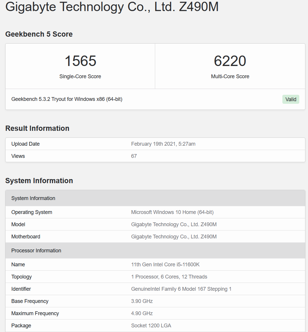Select the 4.90 GHz maximum frequency value
This screenshot has width=308, height=332.
coord(142,313)
